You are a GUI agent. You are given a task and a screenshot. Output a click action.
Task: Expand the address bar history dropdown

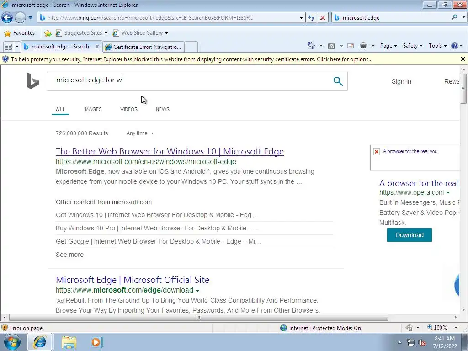pyautogui.click(x=301, y=18)
